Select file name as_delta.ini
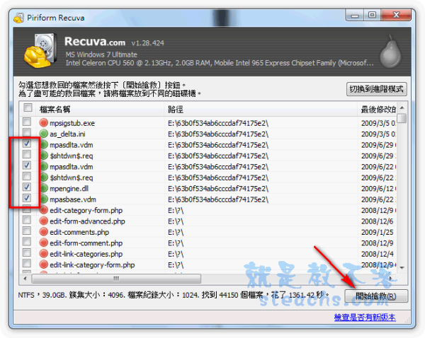Viewport: 425px width, 338px height. pos(67,134)
